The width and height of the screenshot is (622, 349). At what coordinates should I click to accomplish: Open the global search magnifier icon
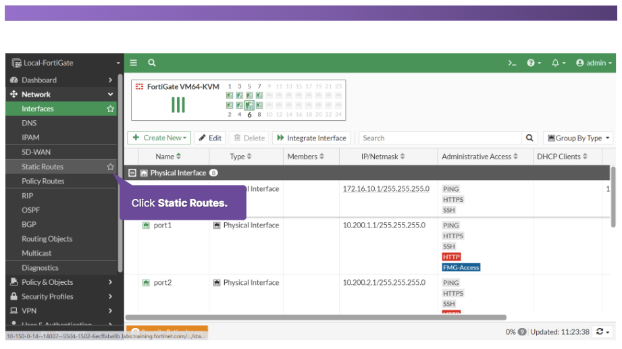[151, 63]
